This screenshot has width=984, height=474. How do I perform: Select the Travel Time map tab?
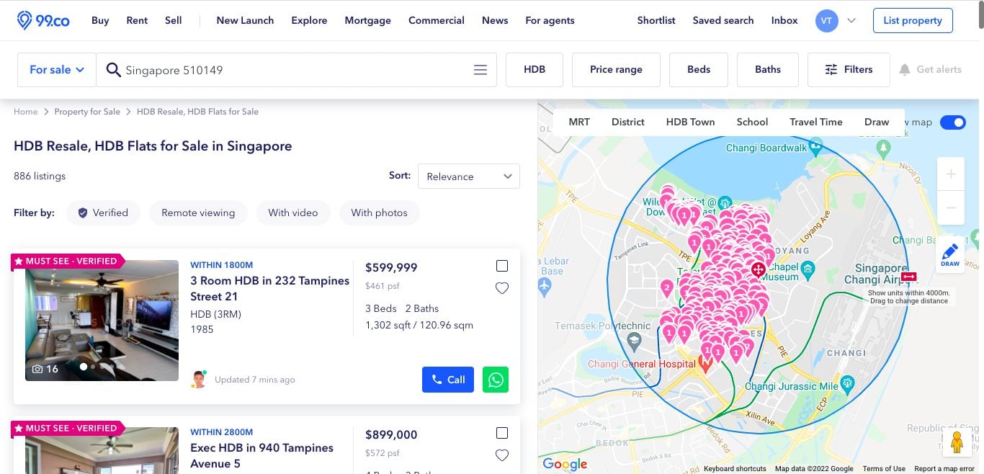point(816,122)
